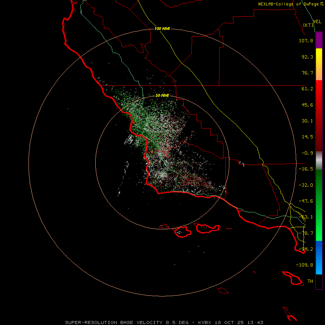
Task: Select the -16.5 scale value
Action: tap(306, 169)
